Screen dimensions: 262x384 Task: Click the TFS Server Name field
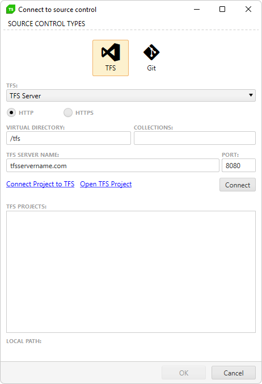point(113,165)
